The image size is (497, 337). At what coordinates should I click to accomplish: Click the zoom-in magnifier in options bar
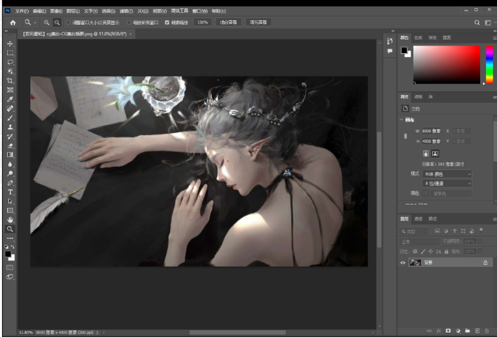[47, 22]
